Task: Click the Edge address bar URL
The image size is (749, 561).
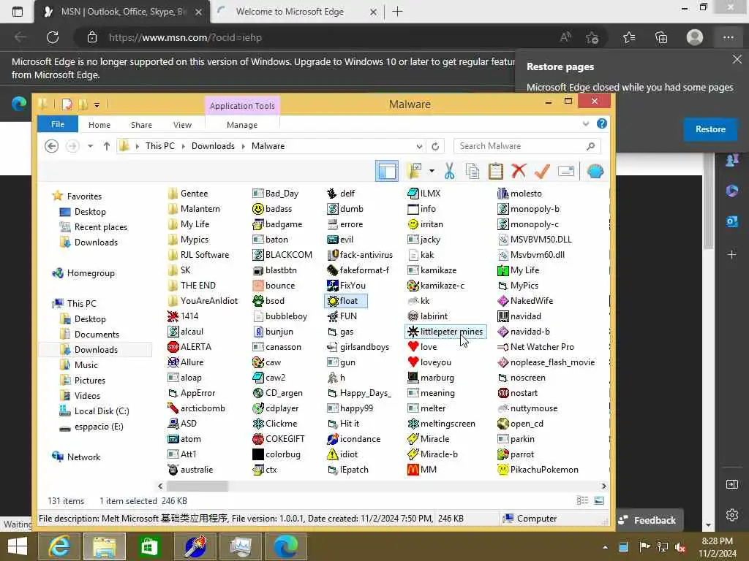Action: 185,37
